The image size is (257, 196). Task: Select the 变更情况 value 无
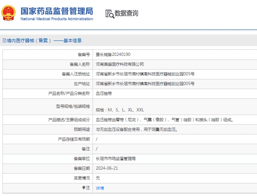click(x=98, y=178)
